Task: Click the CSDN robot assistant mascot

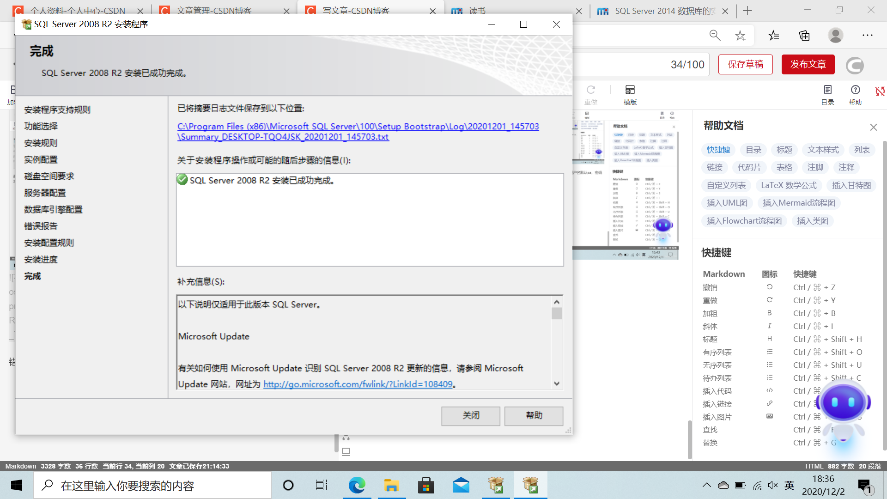Action: pyautogui.click(x=844, y=411)
